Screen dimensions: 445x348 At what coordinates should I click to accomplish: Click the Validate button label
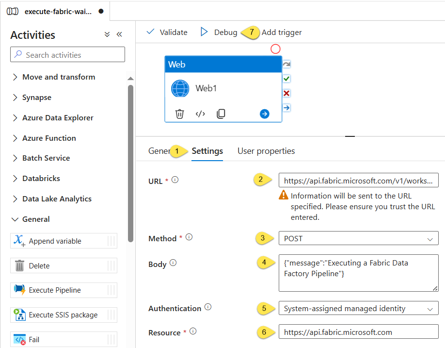click(x=174, y=33)
